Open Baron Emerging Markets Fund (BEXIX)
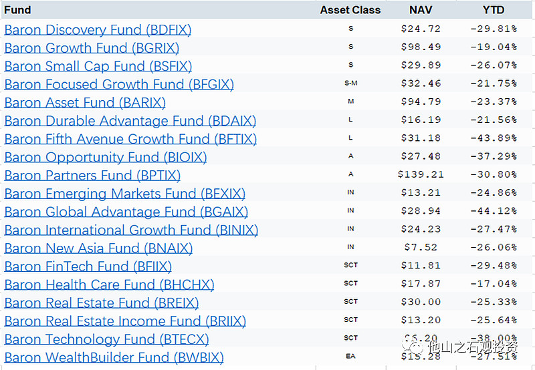 click(x=124, y=194)
